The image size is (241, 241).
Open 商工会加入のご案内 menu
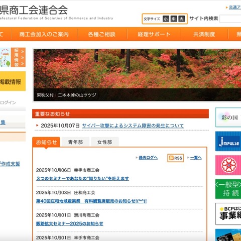click(44, 34)
